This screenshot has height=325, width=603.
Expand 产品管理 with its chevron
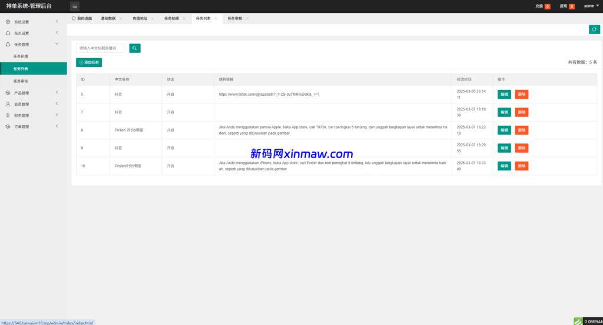tap(57, 92)
